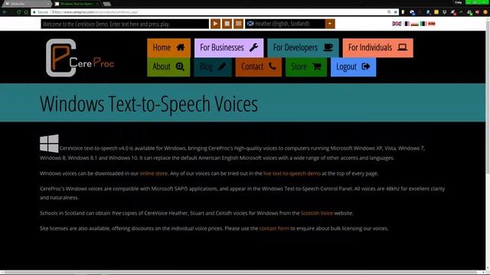
Task: Go back with the browser back arrow
Action: tap(5, 12)
